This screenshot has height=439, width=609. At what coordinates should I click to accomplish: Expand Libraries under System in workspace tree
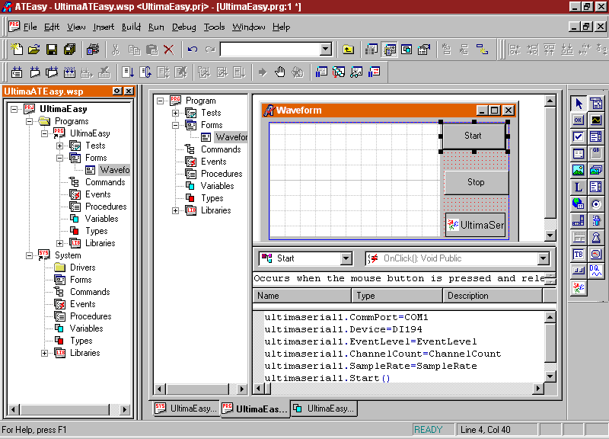[x=45, y=353]
